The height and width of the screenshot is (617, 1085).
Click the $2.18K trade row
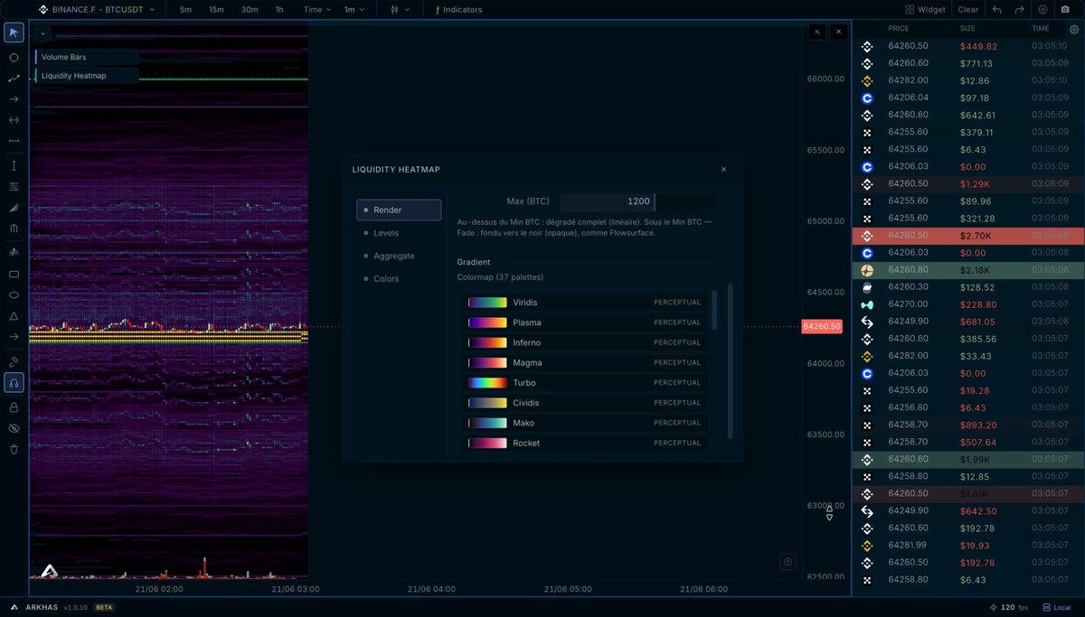click(x=968, y=270)
